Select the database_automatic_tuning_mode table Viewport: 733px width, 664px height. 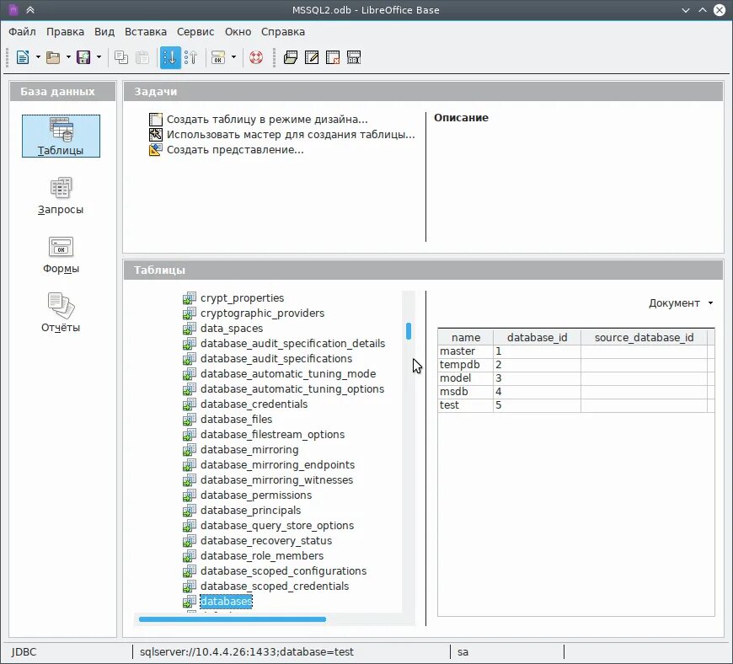click(x=288, y=373)
